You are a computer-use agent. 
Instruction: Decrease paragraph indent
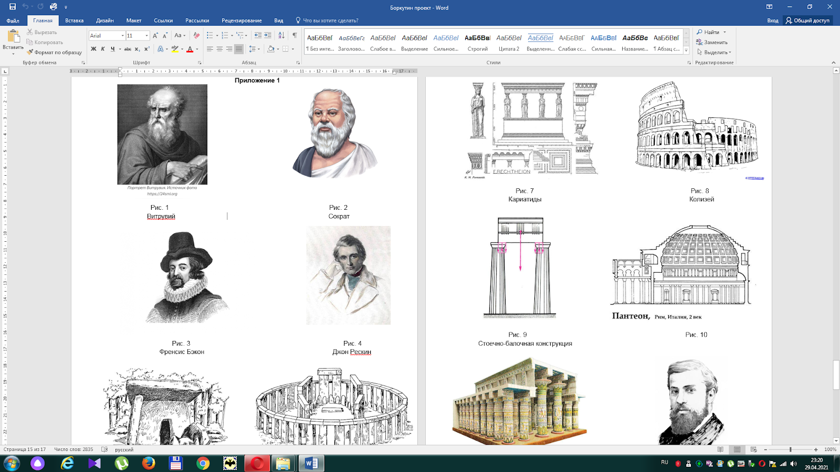[x=258, y=35]
